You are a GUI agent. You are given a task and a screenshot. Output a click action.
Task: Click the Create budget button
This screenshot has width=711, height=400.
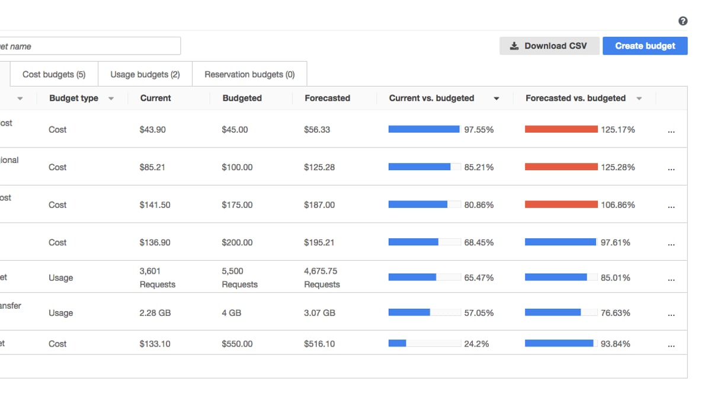645,46
